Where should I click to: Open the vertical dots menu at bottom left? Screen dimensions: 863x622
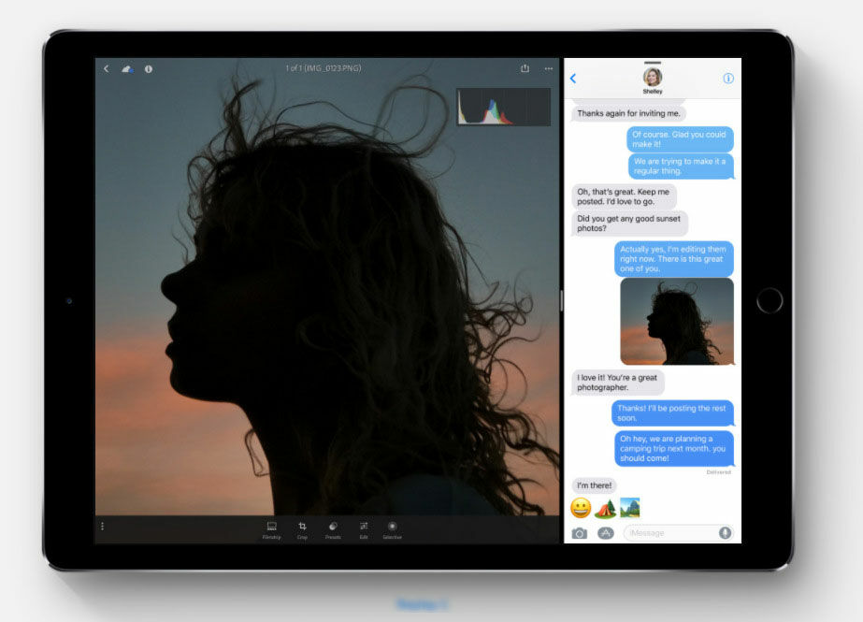pos(102,527)
